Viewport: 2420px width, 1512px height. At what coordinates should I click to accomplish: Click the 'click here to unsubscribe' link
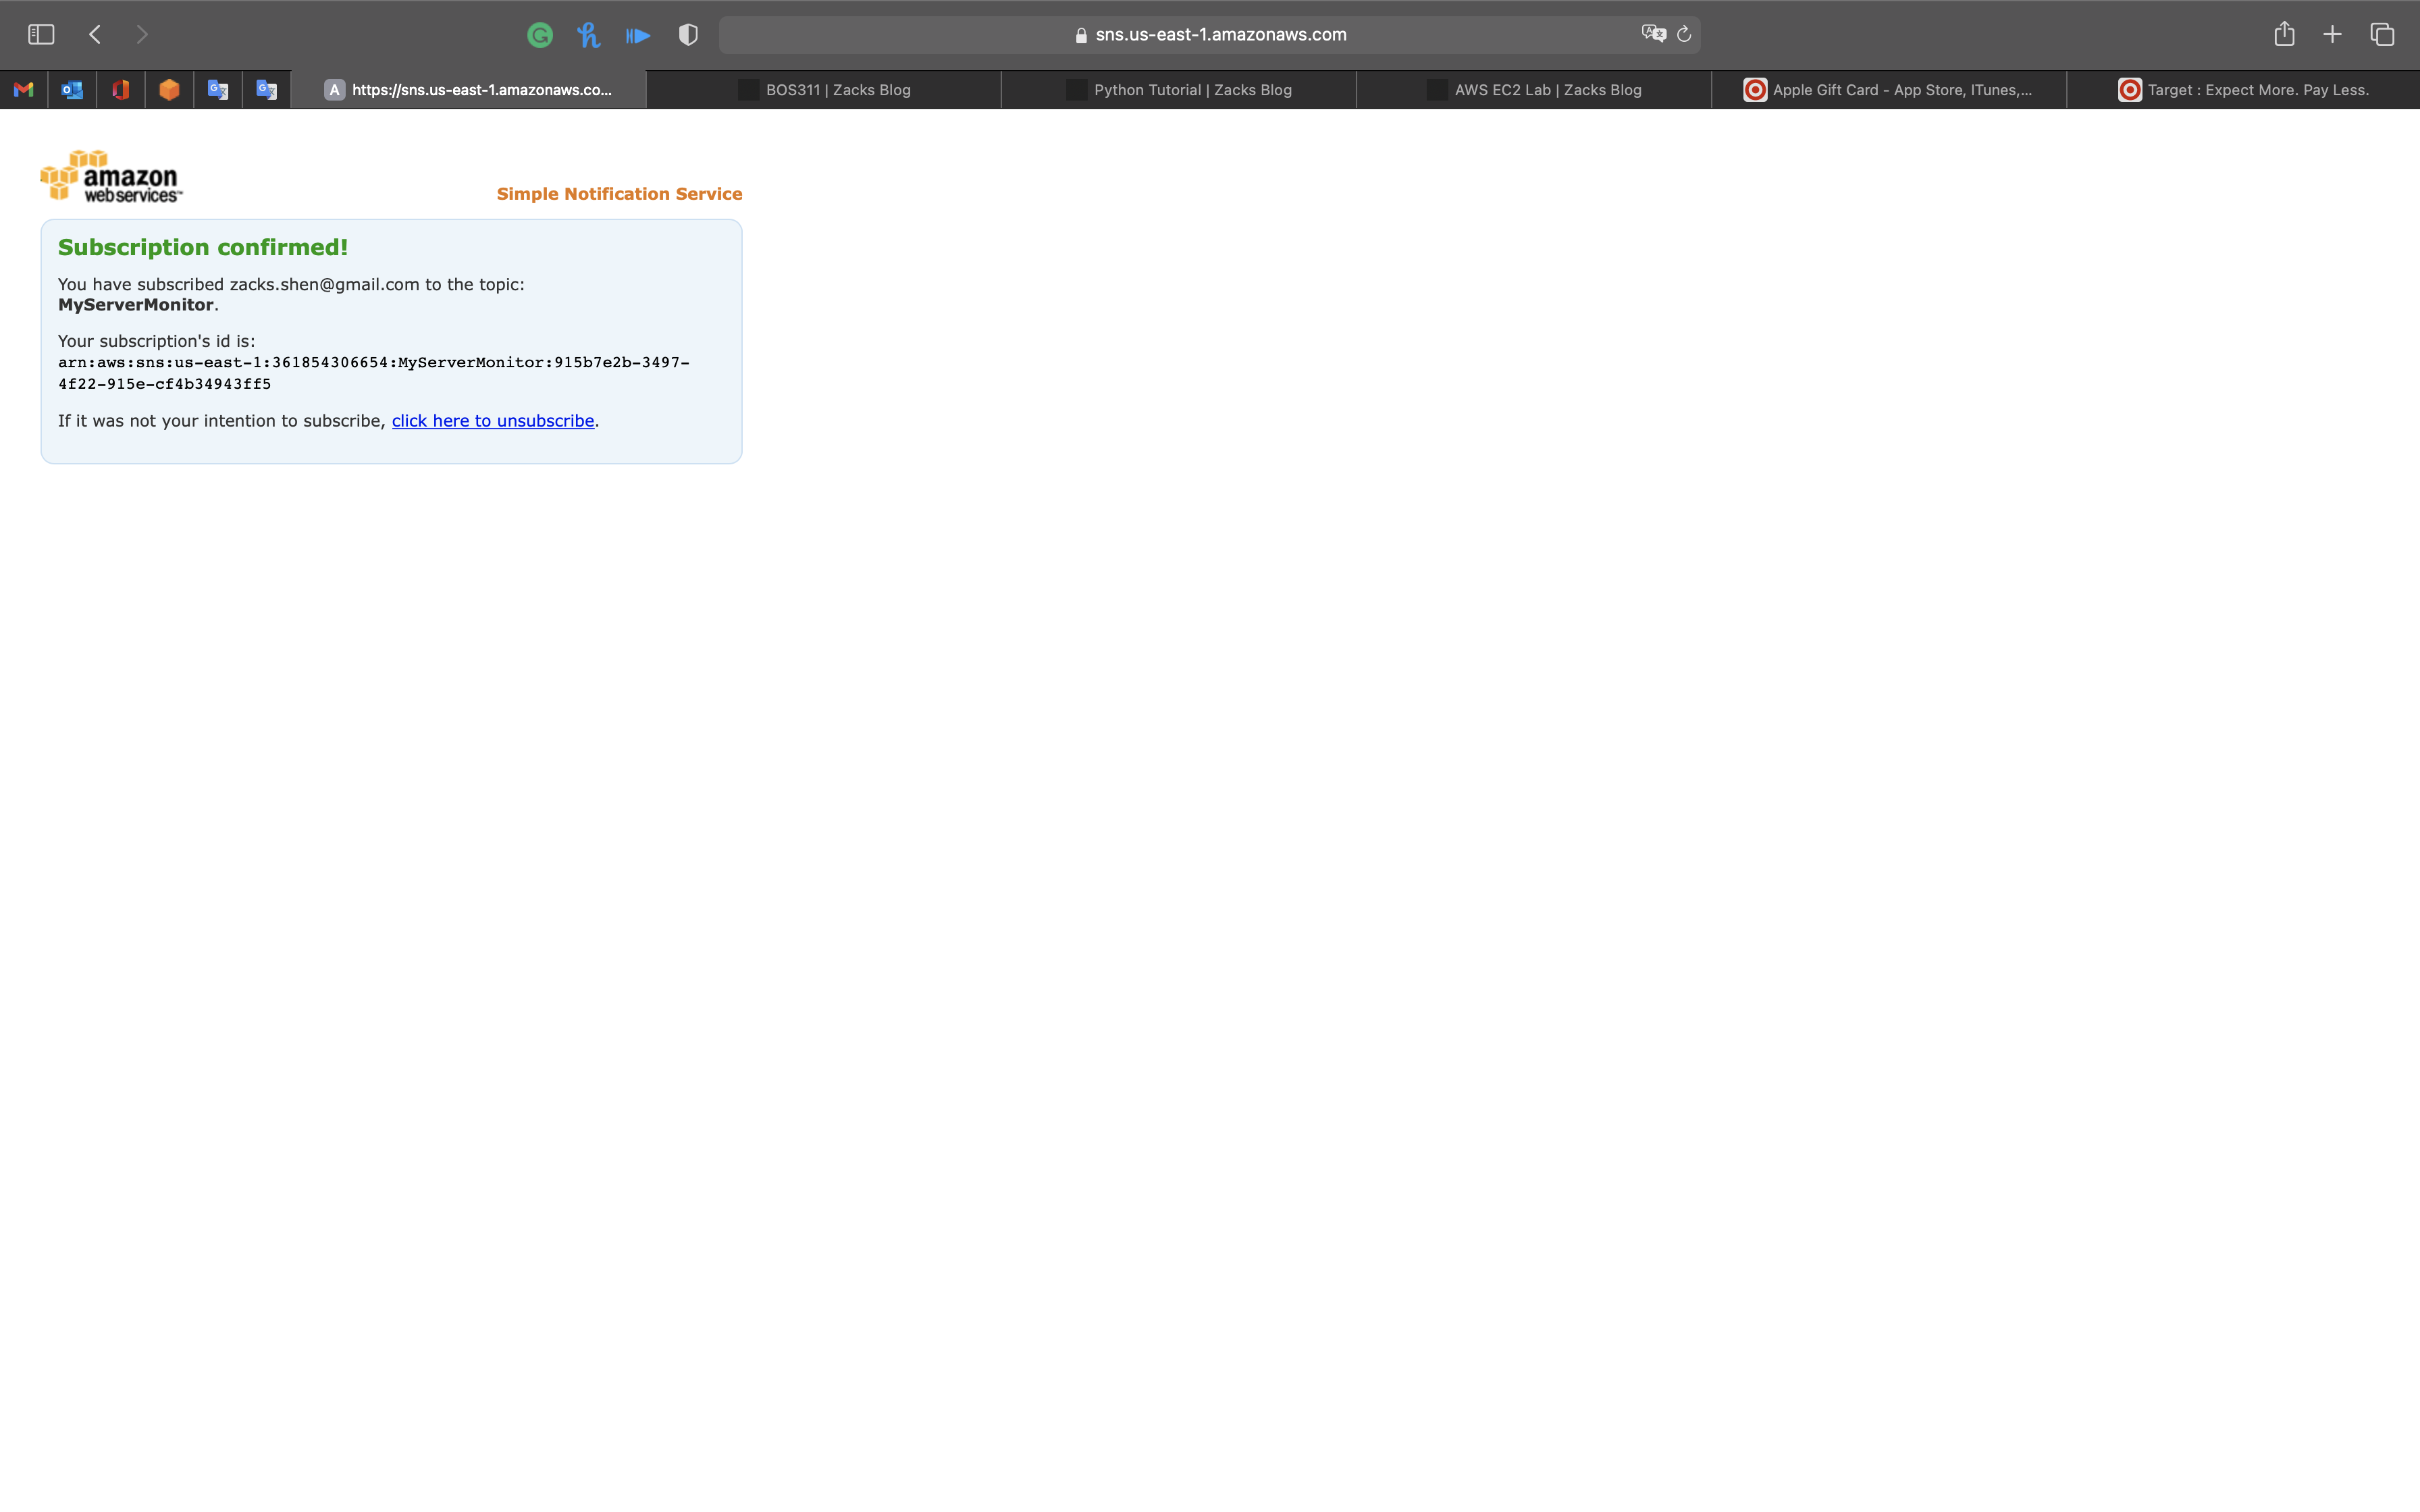[492, 421]
